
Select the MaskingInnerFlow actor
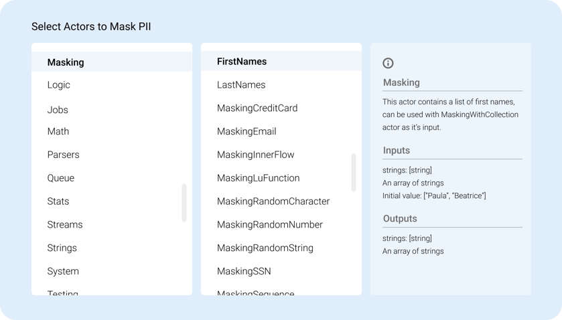(x=256, y=155)
